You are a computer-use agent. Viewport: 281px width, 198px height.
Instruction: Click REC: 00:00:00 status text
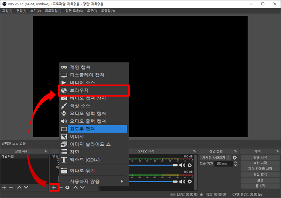[x=216, y=194]
